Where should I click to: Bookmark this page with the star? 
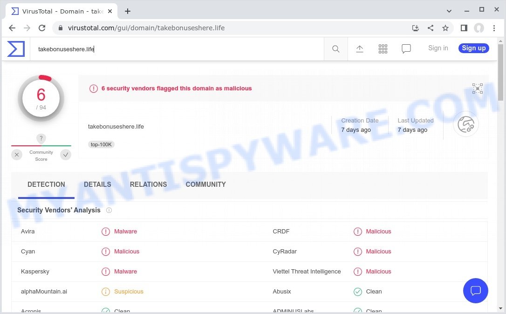[445, 28]
